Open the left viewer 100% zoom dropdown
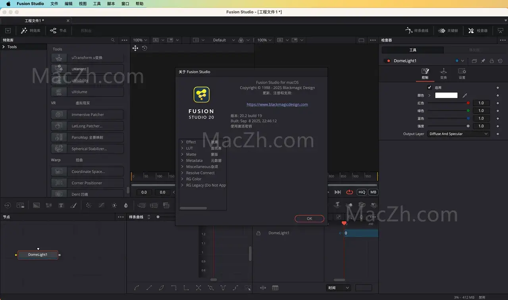Image resolution: width=508 pixels, height=300 pixels. point(140,40)
